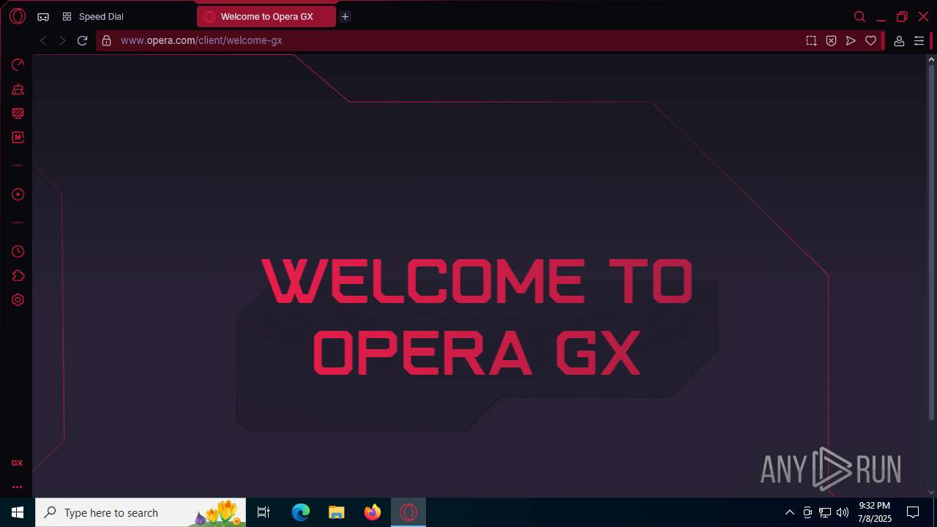The height and width of the screenshot is (527, 937).
Task: Reload the current page
Action: tap(82, 41)
